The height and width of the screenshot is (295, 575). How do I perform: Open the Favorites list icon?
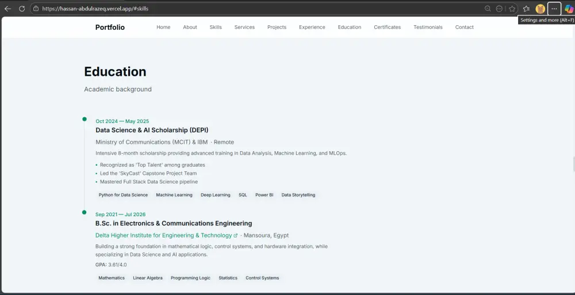pyautogui.click(x=526, y=9)
